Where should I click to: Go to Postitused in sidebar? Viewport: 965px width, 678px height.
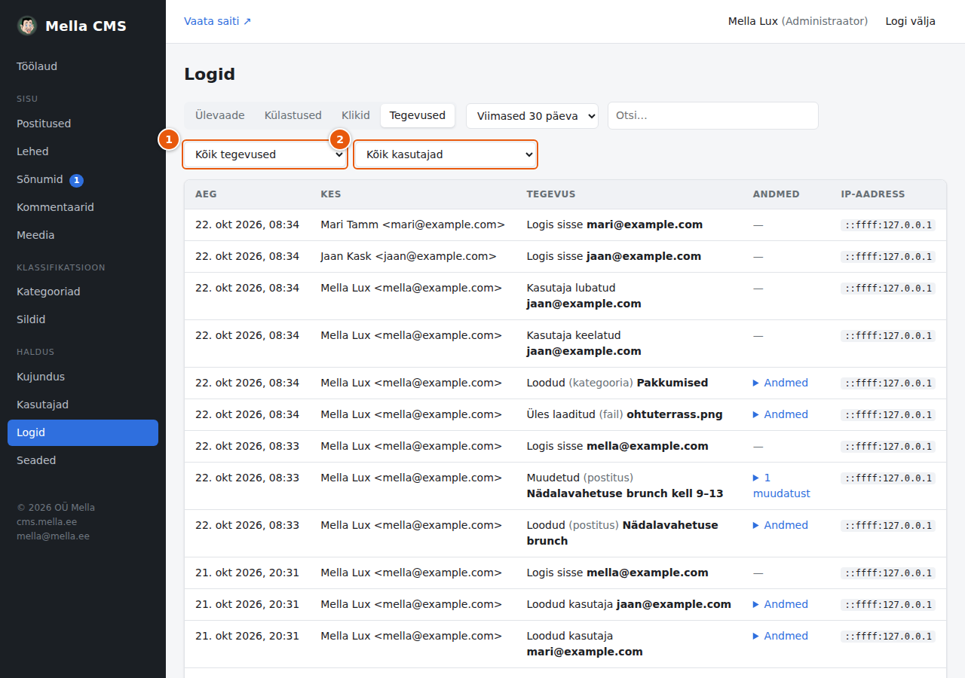click(x=83, y=124)
